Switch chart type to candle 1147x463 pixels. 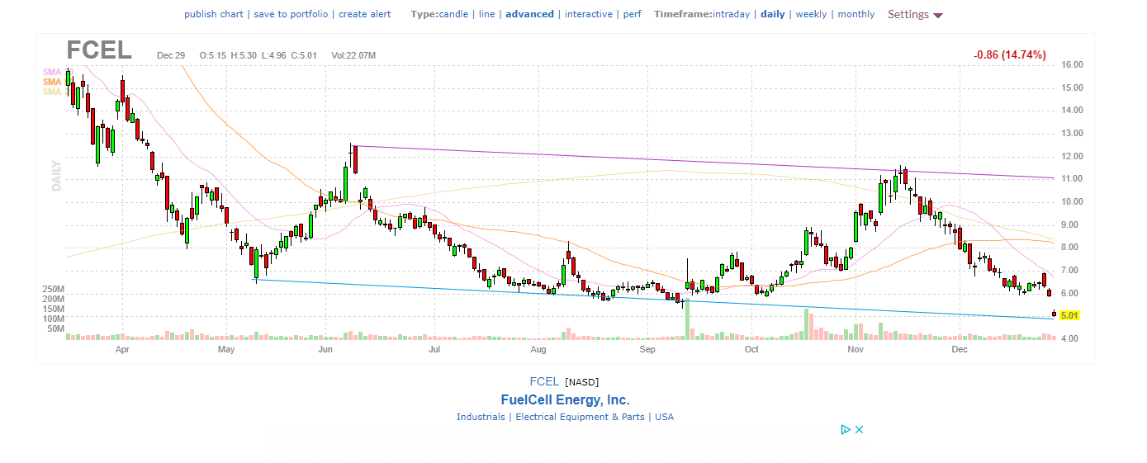(x=453, y=14)
